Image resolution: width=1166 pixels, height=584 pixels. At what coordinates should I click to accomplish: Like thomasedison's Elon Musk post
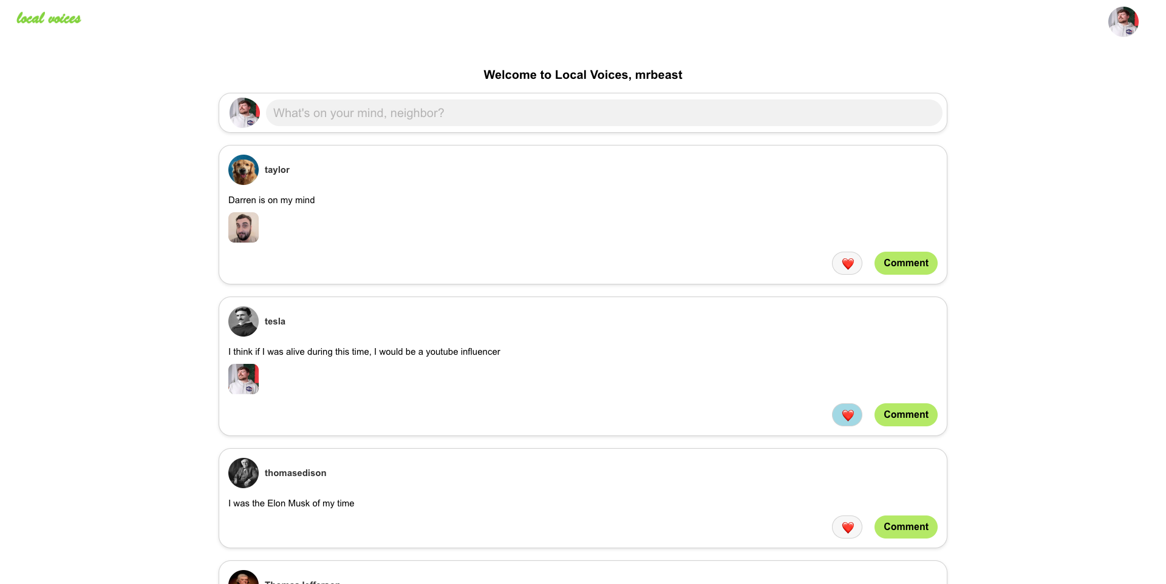(x=847, y=527)
